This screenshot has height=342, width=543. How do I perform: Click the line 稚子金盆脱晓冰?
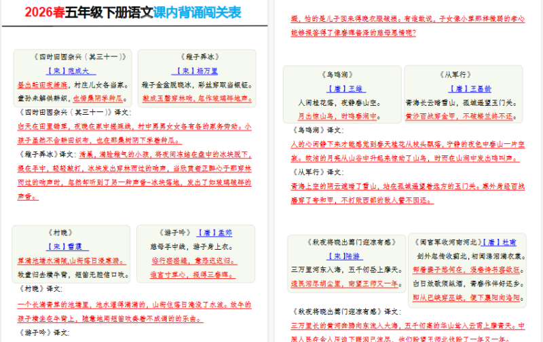[x=166, y=85]
